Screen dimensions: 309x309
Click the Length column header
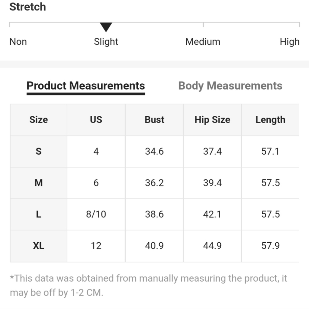[x=270, y=120]
